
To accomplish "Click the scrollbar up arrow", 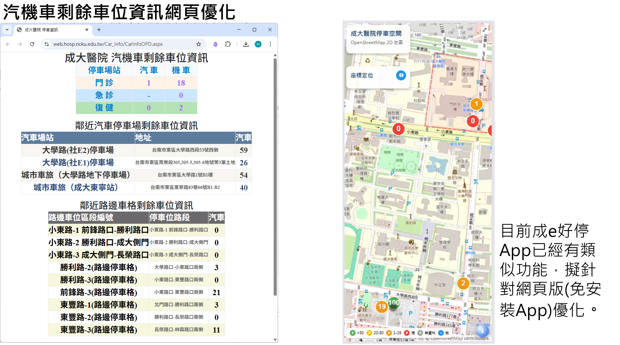I will (x=275, y=55).
